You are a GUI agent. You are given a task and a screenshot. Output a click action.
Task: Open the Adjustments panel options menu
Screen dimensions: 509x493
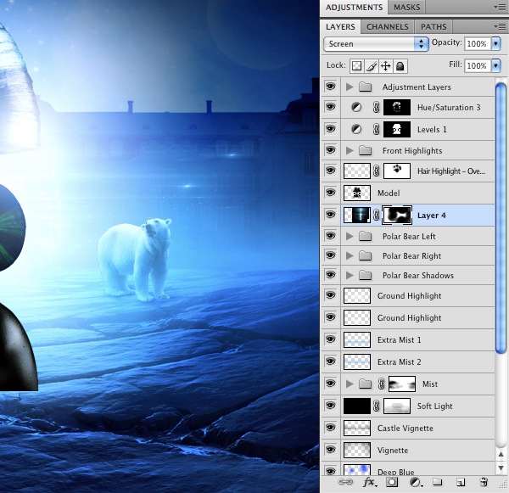click(500, 7)
